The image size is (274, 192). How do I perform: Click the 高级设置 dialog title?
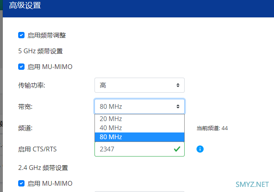click(x=25, y=6)
